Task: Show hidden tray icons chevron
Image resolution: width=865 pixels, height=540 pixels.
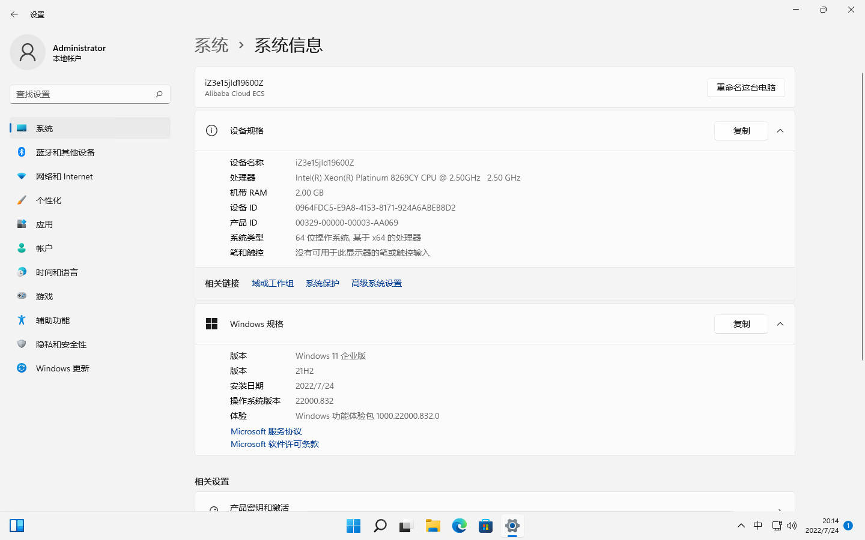Action: pos(741,526)
